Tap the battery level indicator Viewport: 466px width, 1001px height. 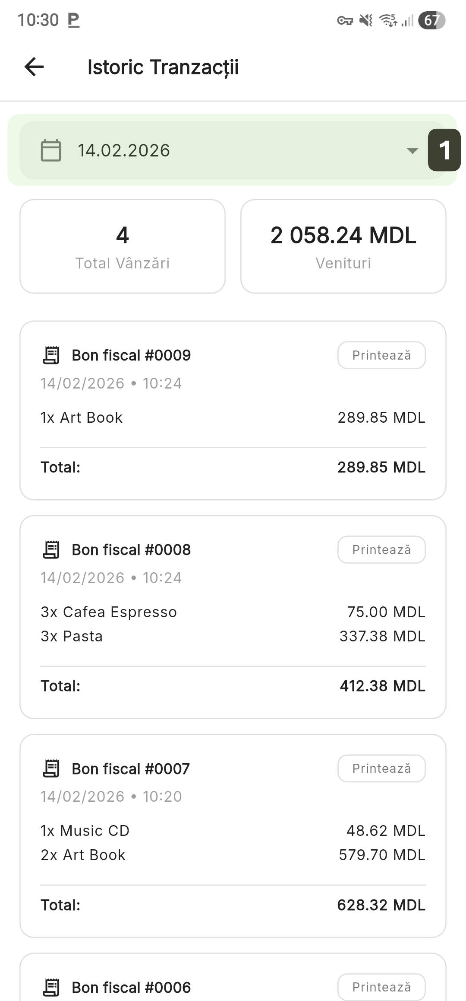tap(431, 20)
